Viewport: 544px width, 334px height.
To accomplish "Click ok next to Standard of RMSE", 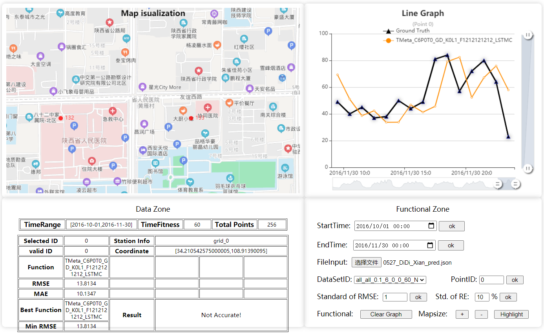I will (x=418, y=297).
